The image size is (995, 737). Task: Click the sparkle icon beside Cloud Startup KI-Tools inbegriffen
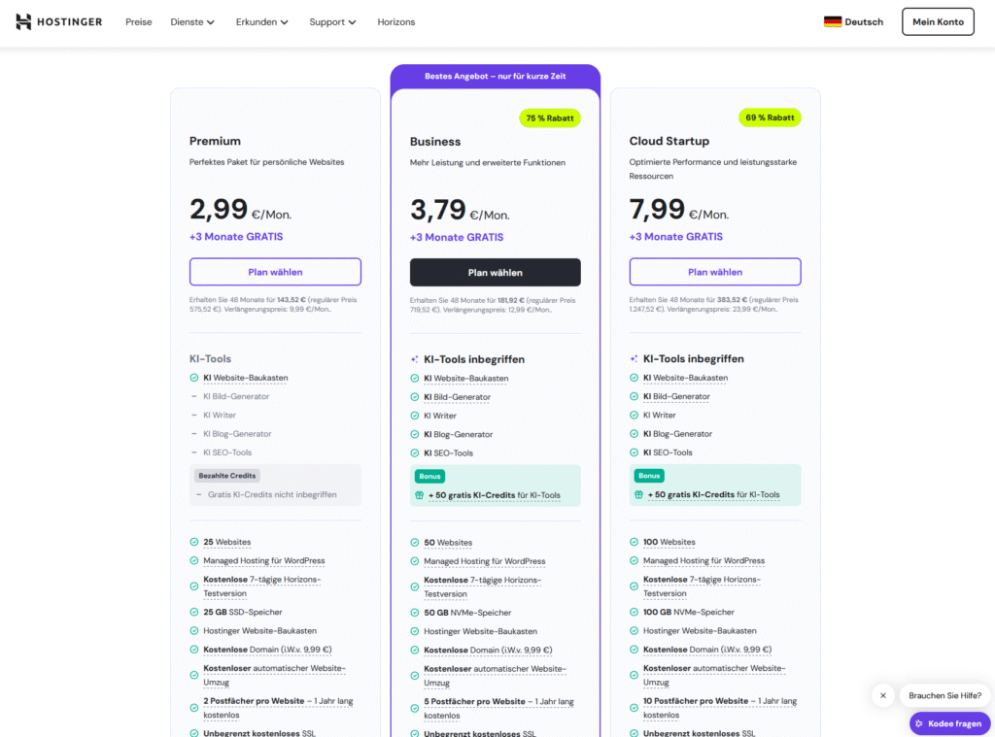point(634,359)
